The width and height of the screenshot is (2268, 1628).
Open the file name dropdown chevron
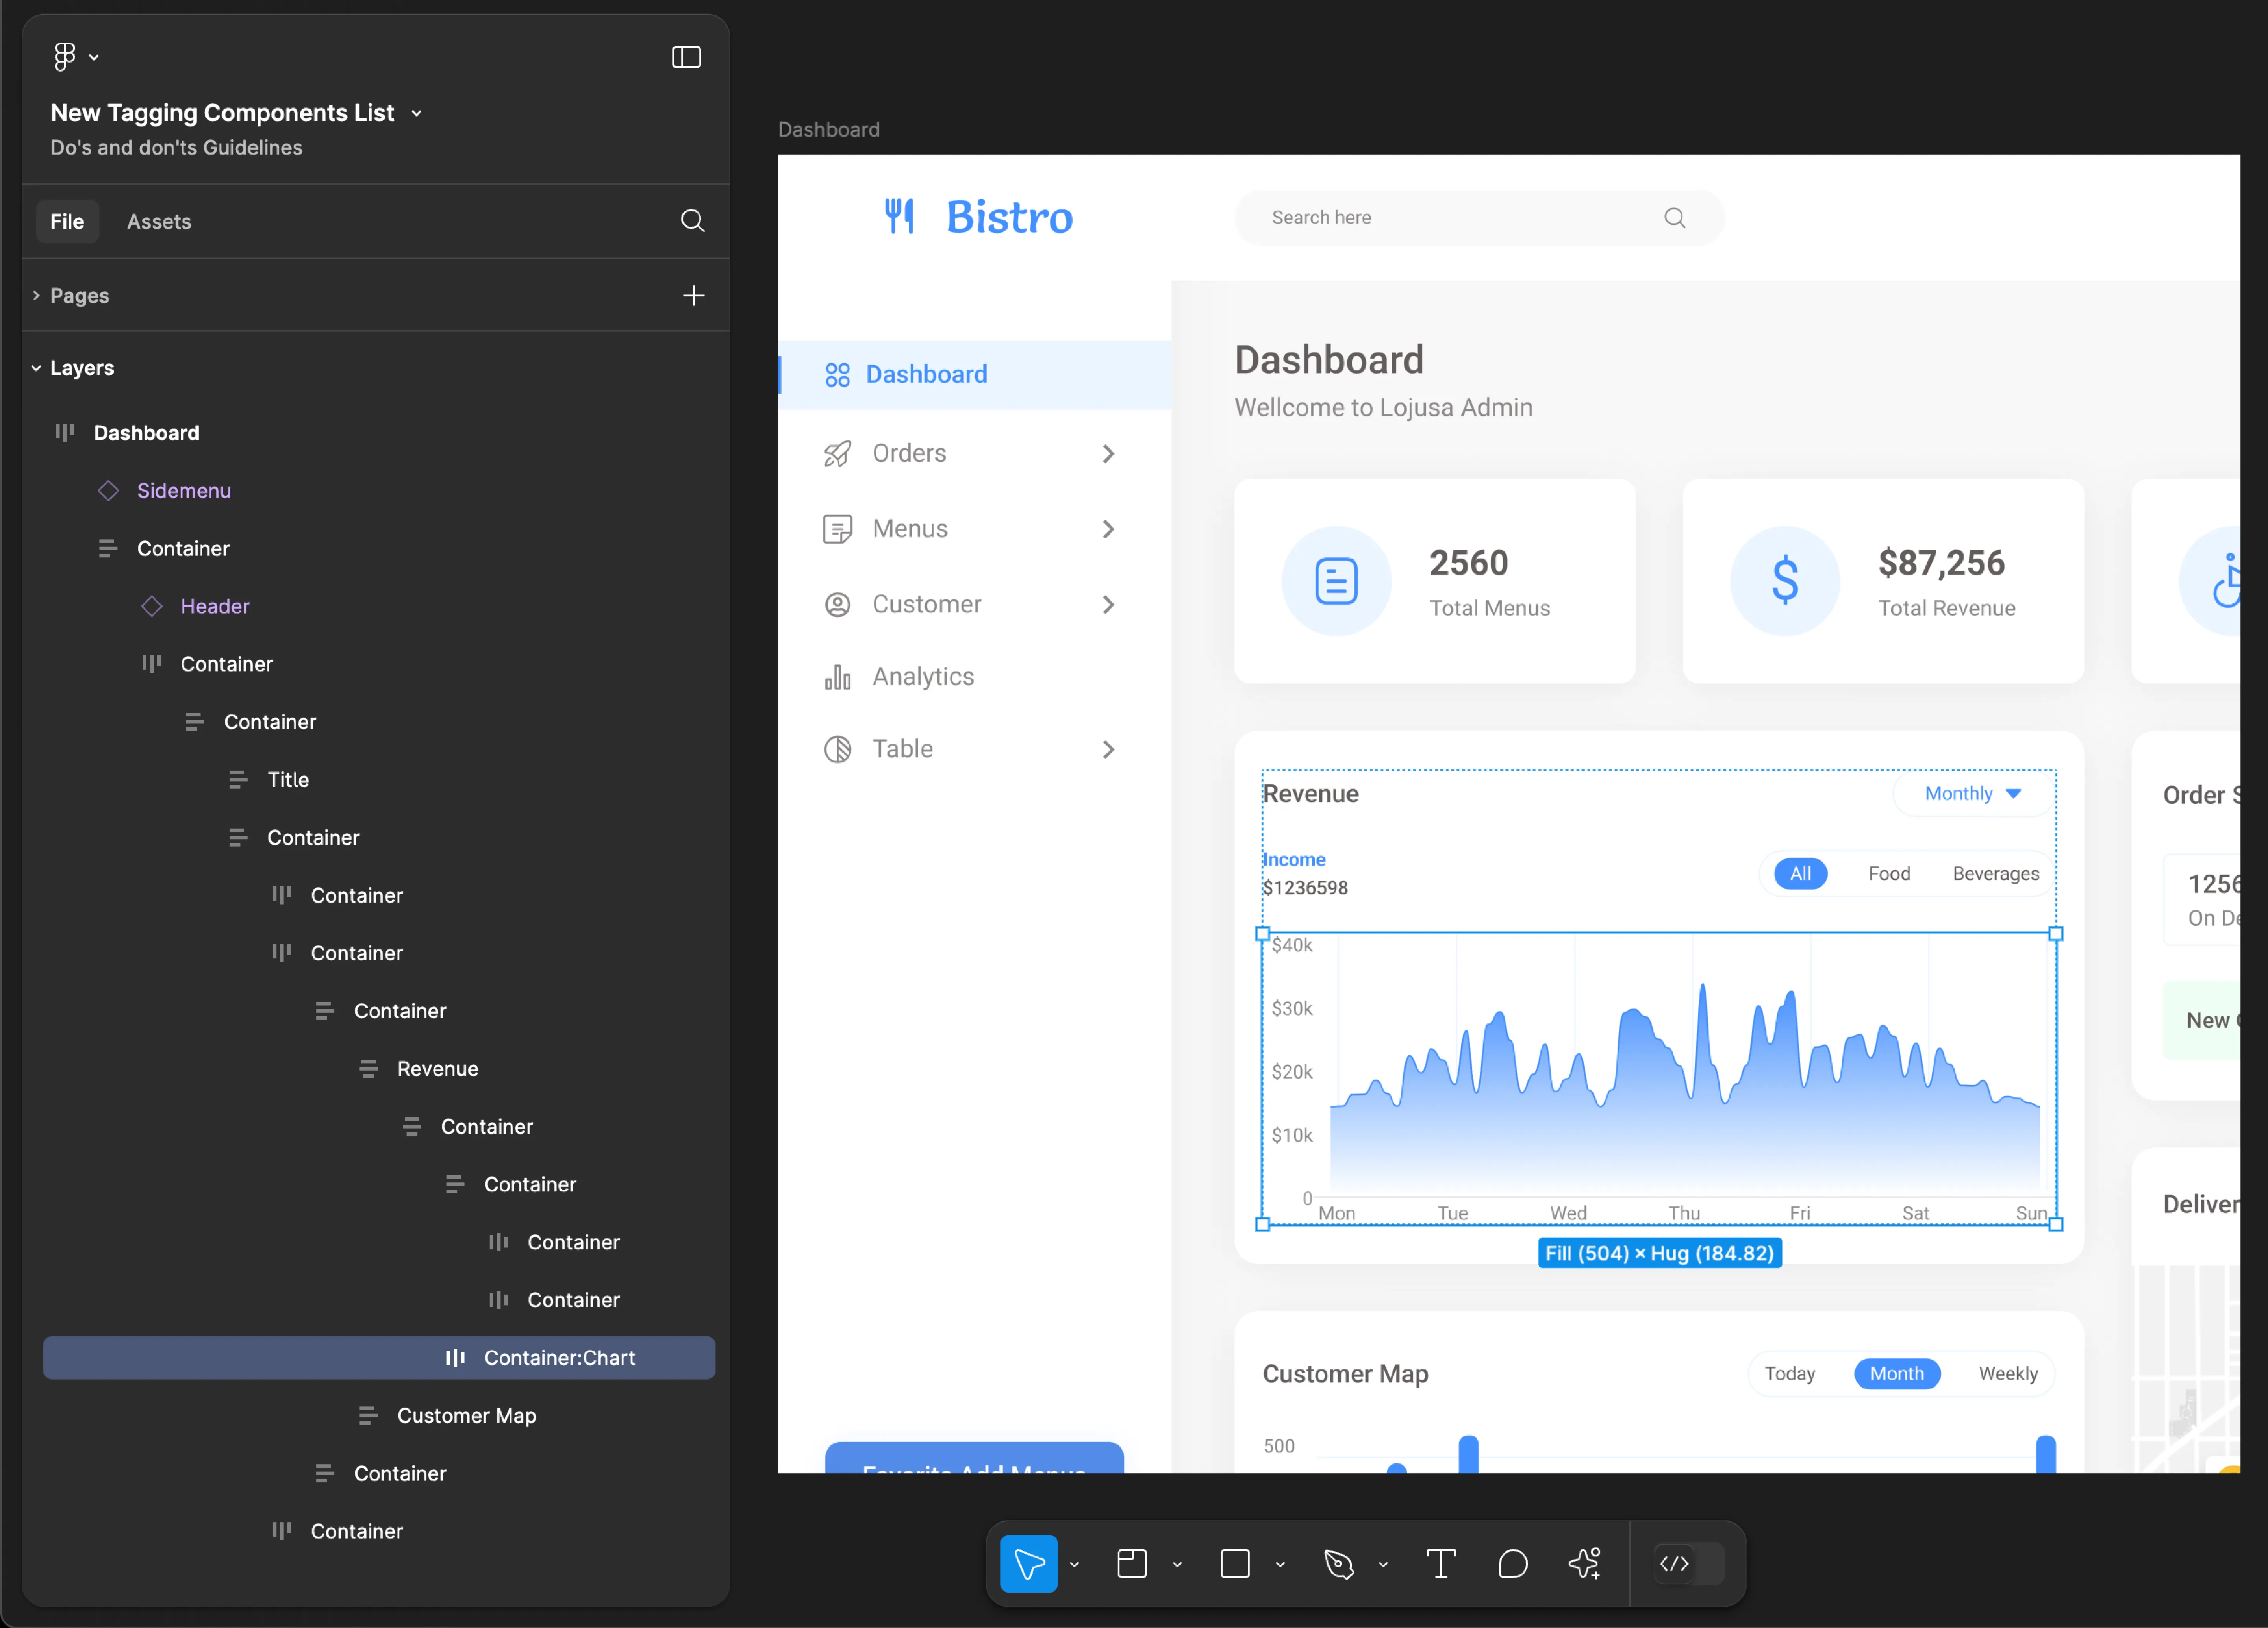(416, 114)
